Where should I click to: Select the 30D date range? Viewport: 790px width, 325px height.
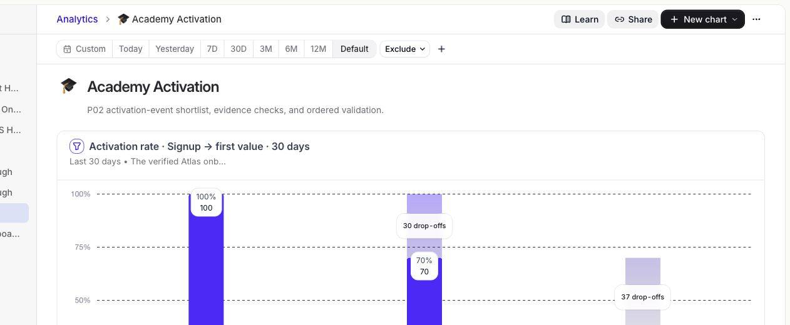(239, 49)
